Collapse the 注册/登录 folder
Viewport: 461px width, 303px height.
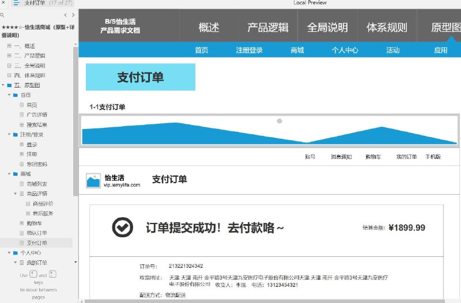click(9, 135)
